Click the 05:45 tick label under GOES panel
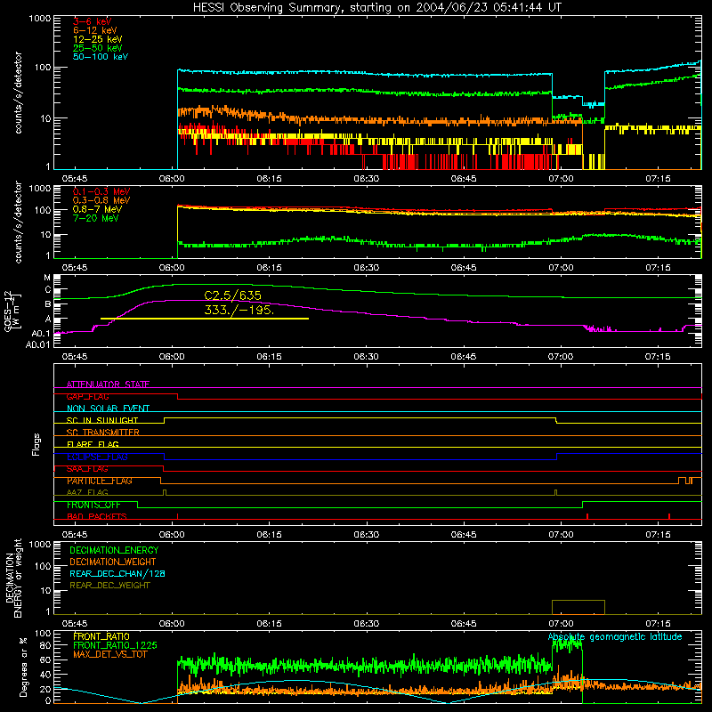This screenshot has width=712, height=712. coord(75,357)
